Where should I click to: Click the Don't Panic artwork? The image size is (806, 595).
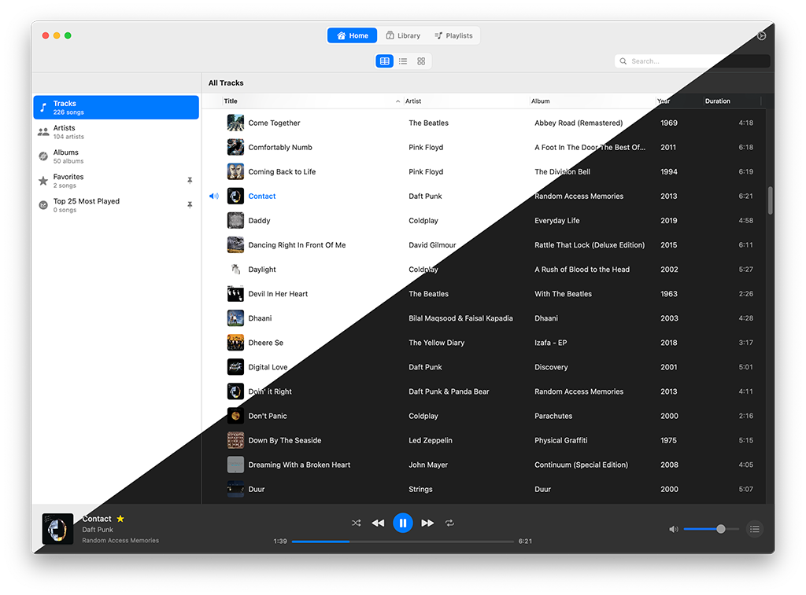click(x=235, y=416)
